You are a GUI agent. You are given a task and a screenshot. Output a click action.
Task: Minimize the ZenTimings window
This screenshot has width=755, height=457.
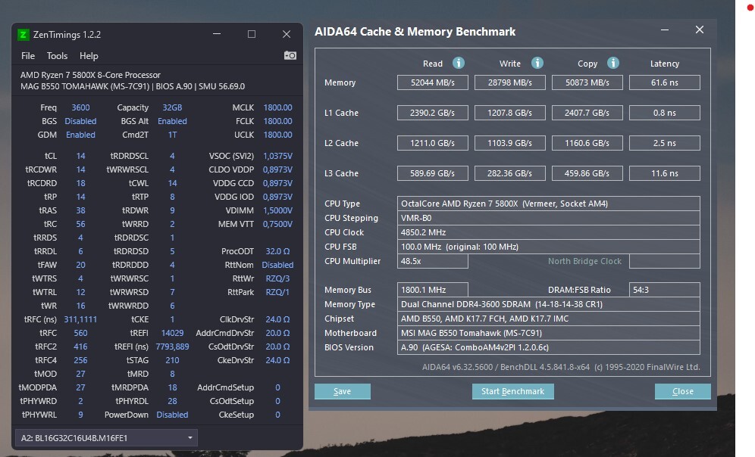tap(217, 34)
